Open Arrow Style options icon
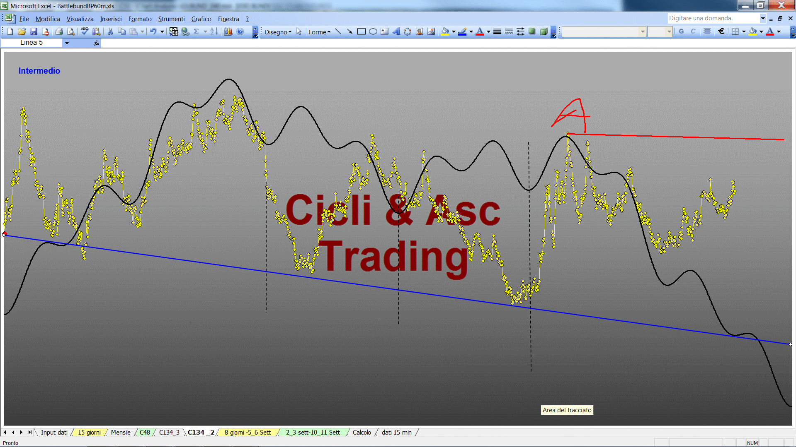This screenshot has height=447, width=796. tap(520, 31)
